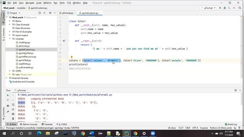Minimize the Run panel with hide icon
The height and width of the screenshot is (137, 244).
[240, 90]
